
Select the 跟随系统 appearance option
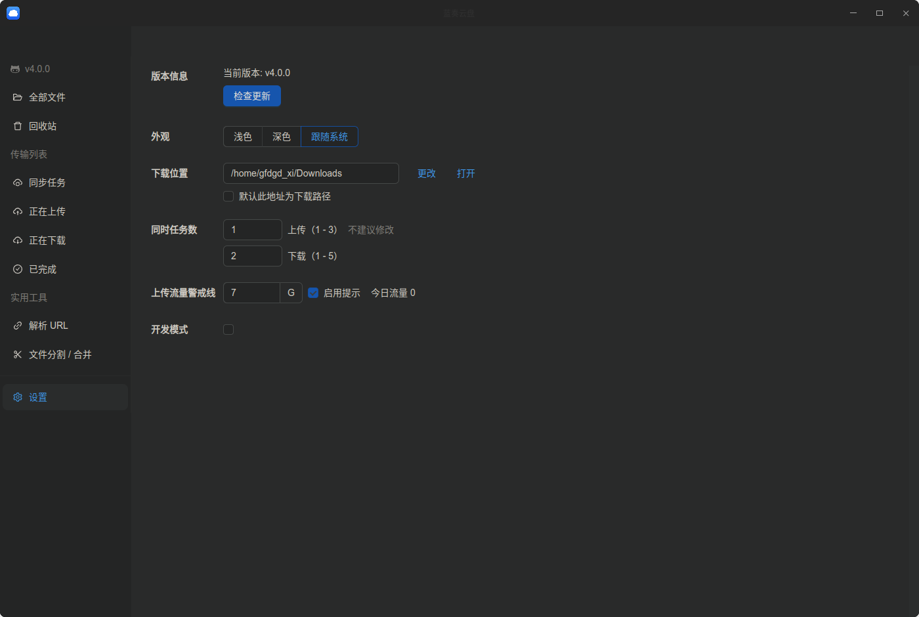tap(330, 137)
